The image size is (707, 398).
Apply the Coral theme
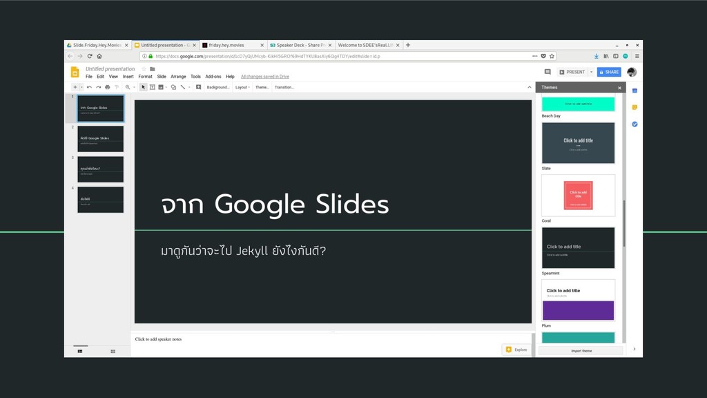578,196
